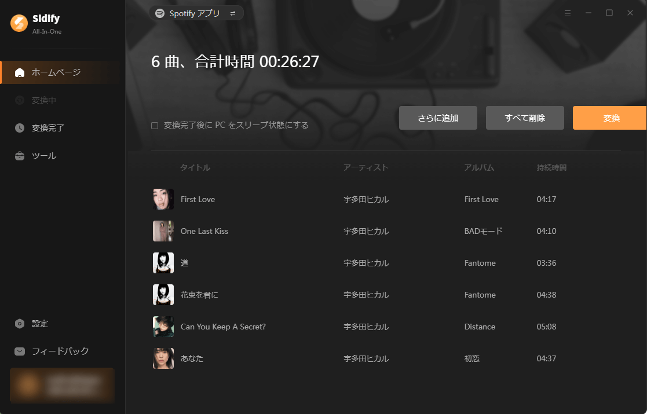Click the アルバム column header
The width and height of the screenshot is (647, 414).
click(479, 167)
